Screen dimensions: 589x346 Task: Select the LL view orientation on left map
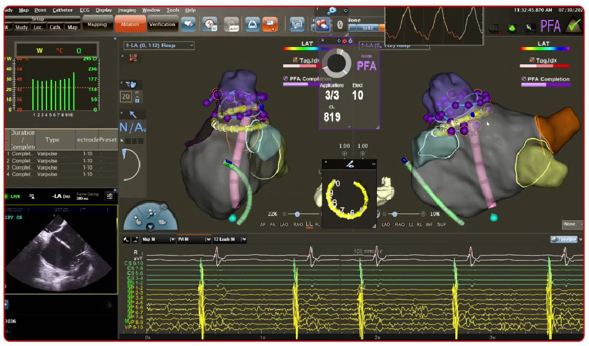[x=309, y=225]
